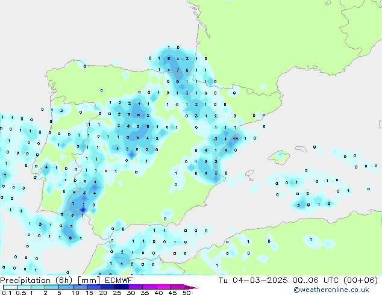
Task: Click the 10–15 mm legend color box
Action: (80, 287)
